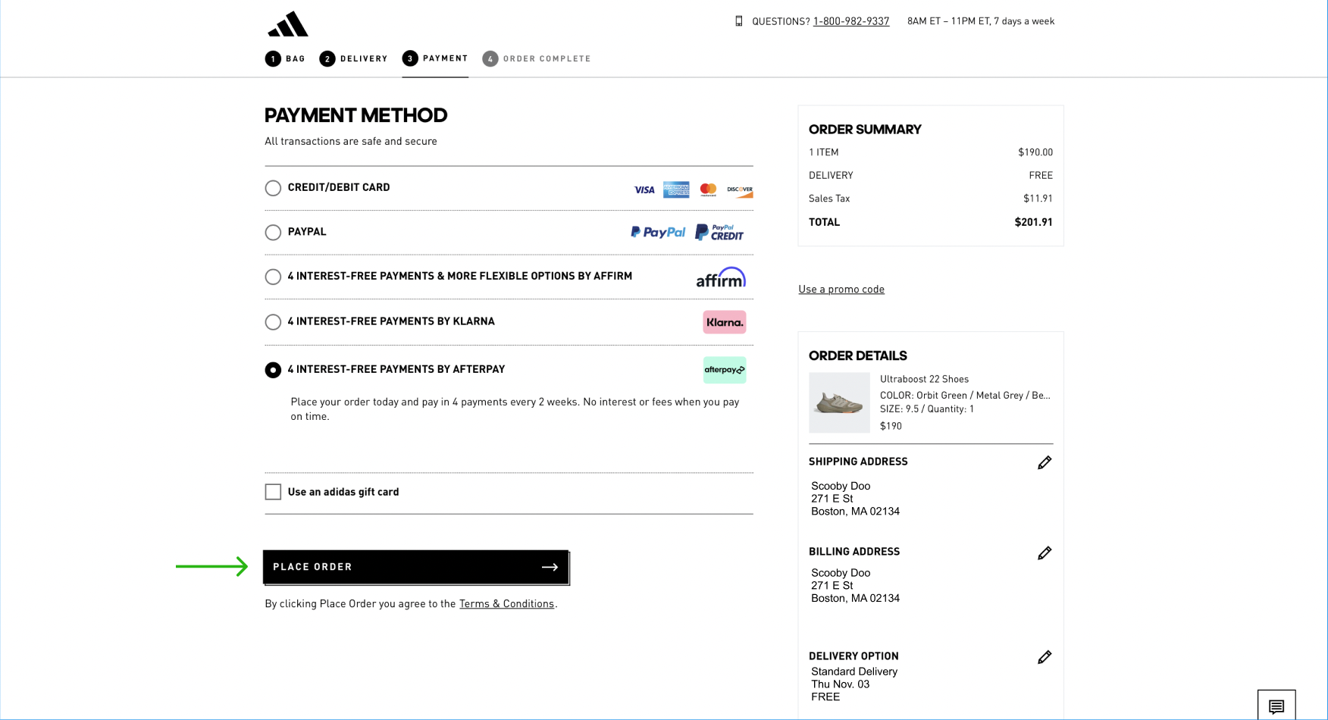Return to the Delivery step

click(x=353, y=58)
